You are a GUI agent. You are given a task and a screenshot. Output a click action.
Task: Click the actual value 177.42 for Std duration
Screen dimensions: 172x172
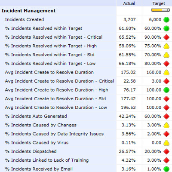click(x=128, y=99)
